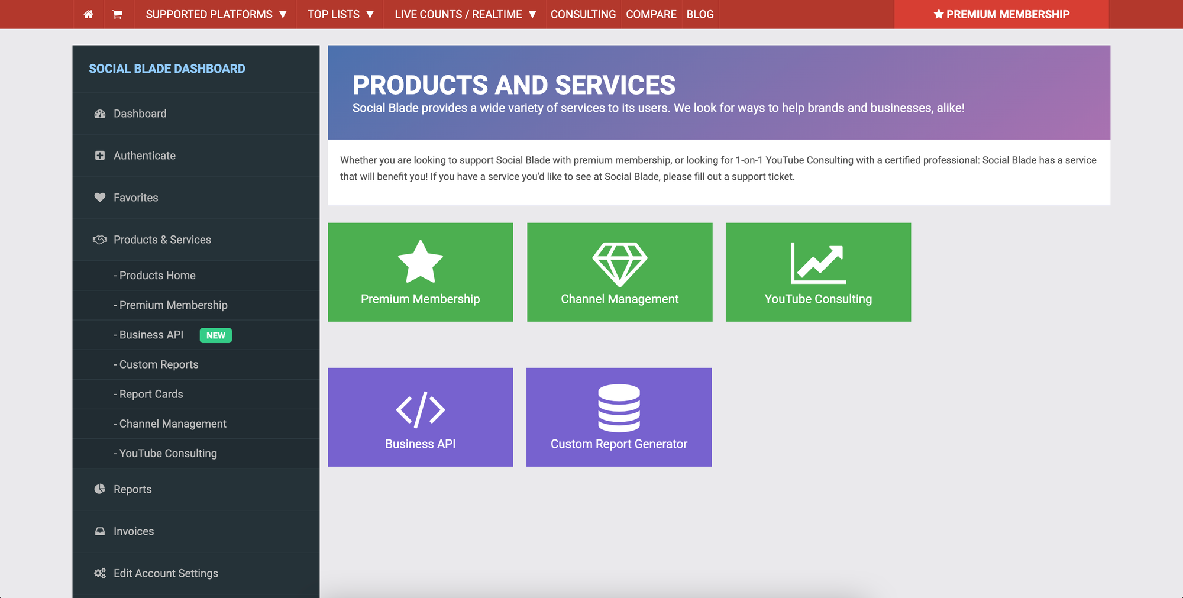1183x598 pixels.
Task: Open Edit Account Settings in the sidebar
Action: pos(196,573)
